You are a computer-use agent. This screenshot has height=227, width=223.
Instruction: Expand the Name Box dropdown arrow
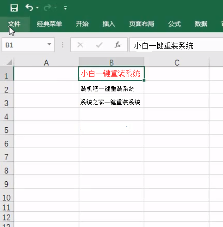(49, 44)
